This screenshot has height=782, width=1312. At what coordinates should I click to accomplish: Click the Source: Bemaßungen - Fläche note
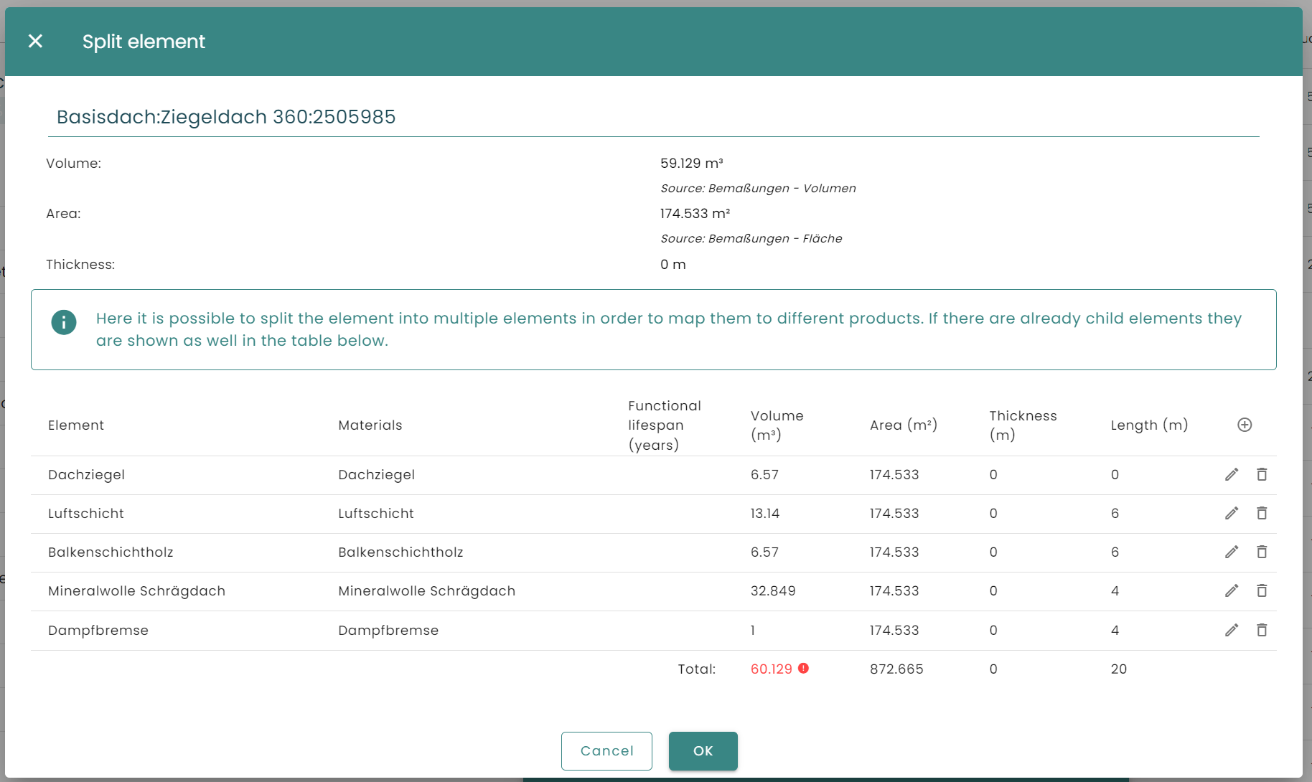751,239
